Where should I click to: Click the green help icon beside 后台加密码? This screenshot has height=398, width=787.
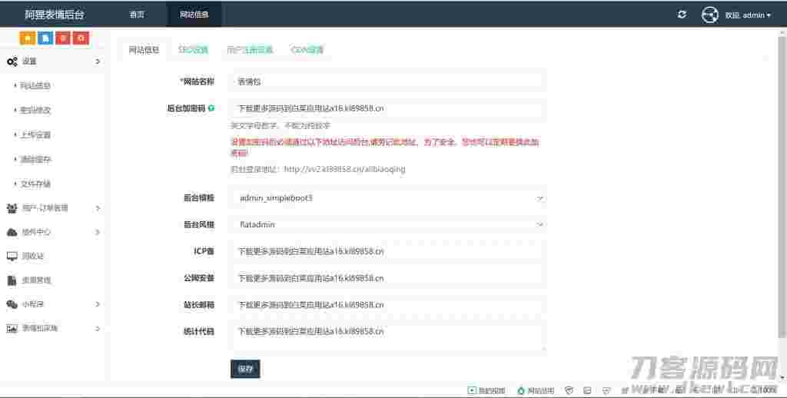[x=211, y=108]
